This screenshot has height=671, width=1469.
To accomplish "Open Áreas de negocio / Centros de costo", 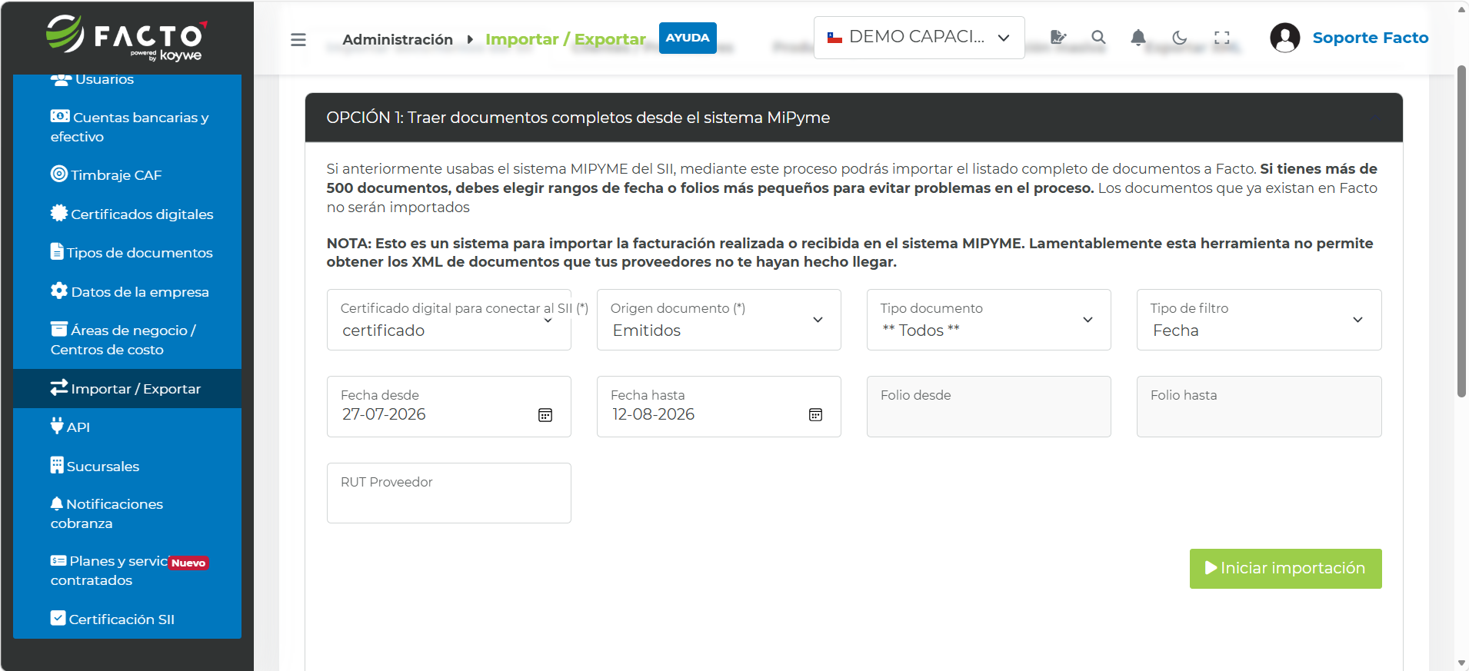I will tap(127, 340).
